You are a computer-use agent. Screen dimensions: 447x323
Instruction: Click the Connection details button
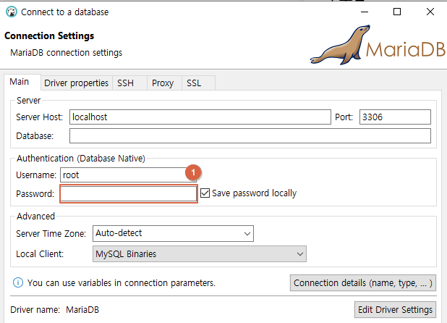click(x=363, y=282)
